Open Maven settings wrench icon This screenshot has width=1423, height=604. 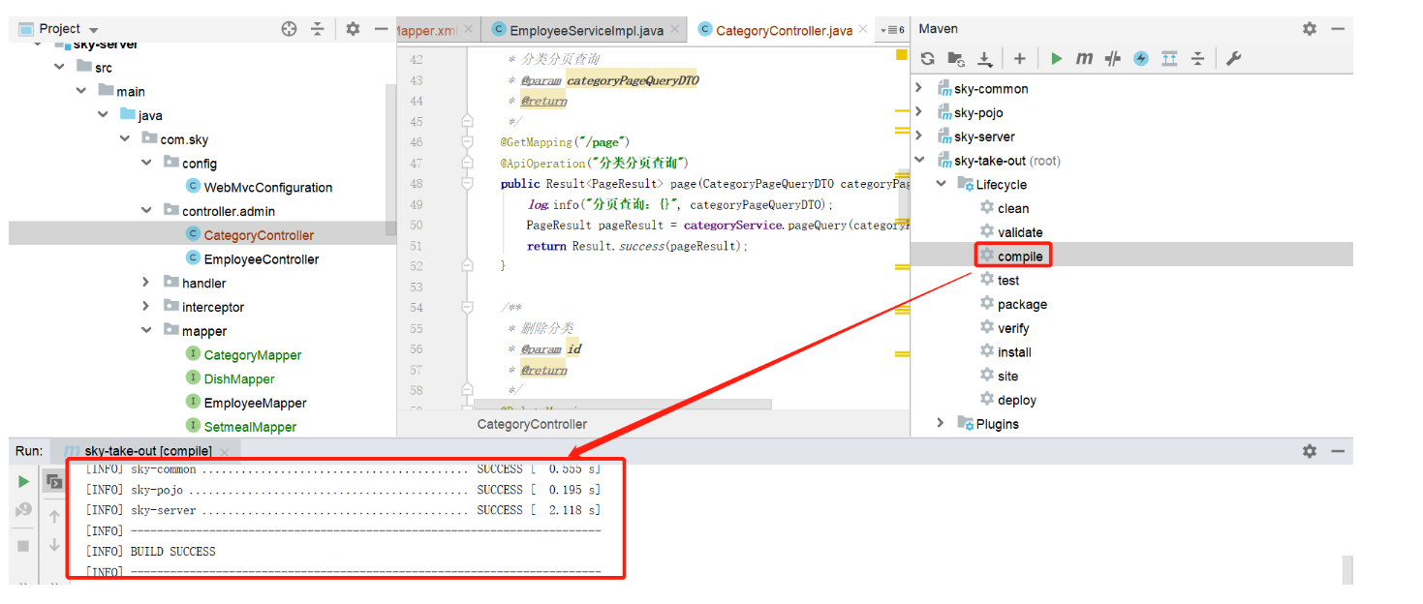[1233, 59]
